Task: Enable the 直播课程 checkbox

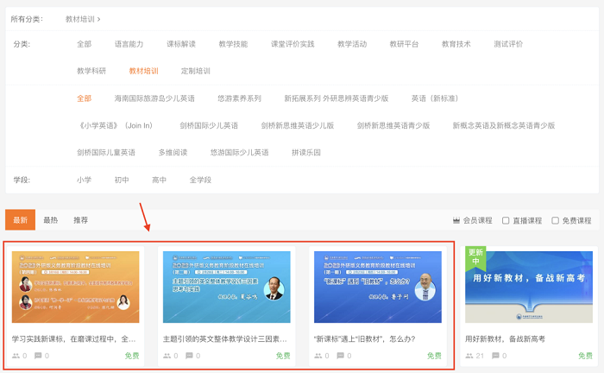Action: pyautogui.click(x=506, y=220)
